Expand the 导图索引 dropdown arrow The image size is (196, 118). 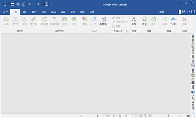(104, 27)
